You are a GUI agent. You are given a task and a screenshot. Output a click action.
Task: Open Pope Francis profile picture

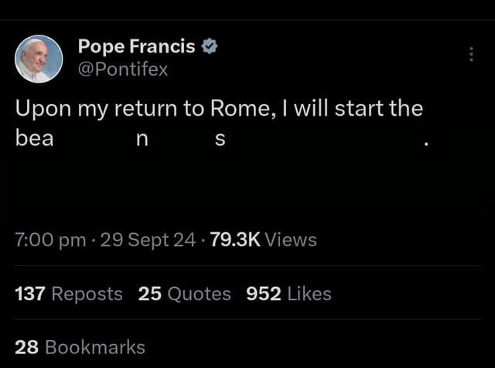39,59
